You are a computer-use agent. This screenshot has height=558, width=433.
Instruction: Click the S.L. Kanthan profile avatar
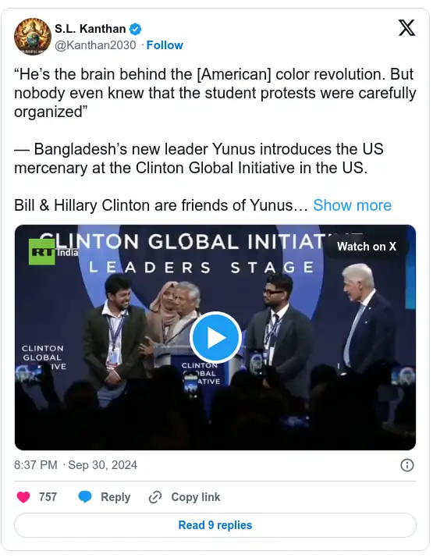click(32, 37)
